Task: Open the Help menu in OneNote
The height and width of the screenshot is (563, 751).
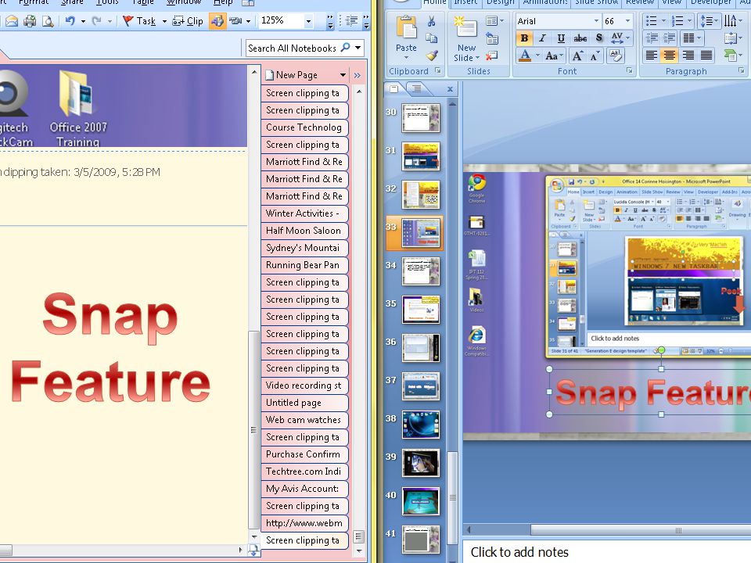Action: click(223, 3)
